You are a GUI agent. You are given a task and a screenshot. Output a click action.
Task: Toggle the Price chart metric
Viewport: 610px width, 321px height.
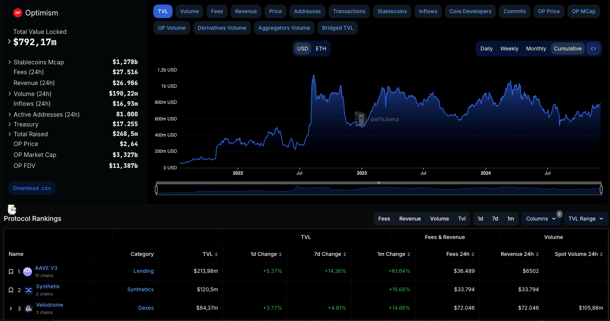pyautogui.click(x=275, y=11)
